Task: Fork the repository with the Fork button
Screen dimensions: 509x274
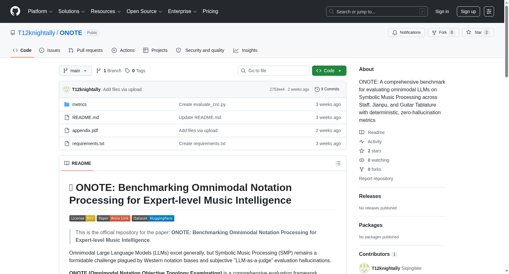Action: [443, 32]
